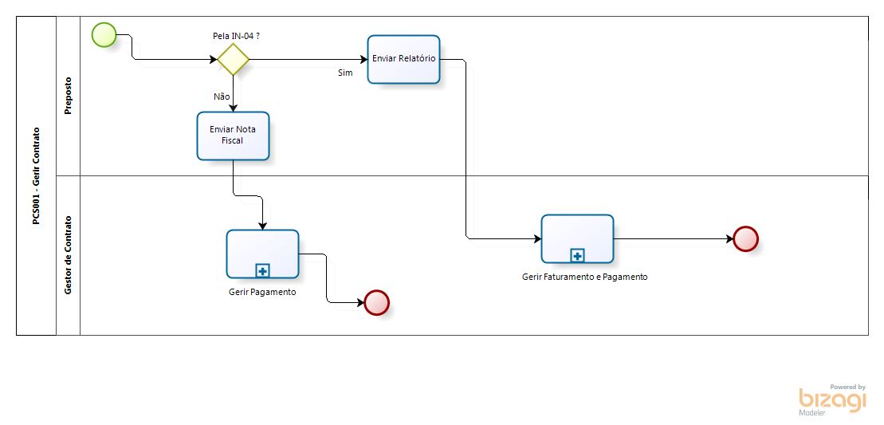Click the red end event after Gerir Pagamento
884x425 pixels.
376,303
